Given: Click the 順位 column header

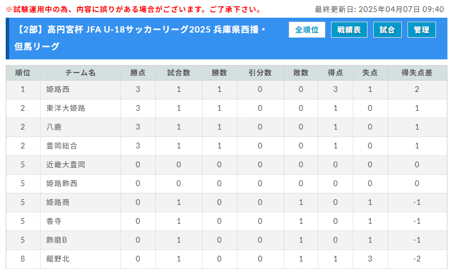Looking at the screenshot, I should click(23, 72).
